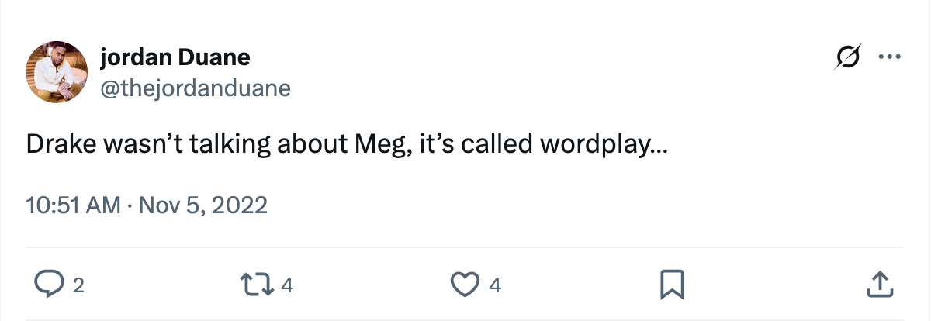Screen dimensions: 931x321
Task: Click the reply speech bubble icon
Action: [x=50, y=285]
